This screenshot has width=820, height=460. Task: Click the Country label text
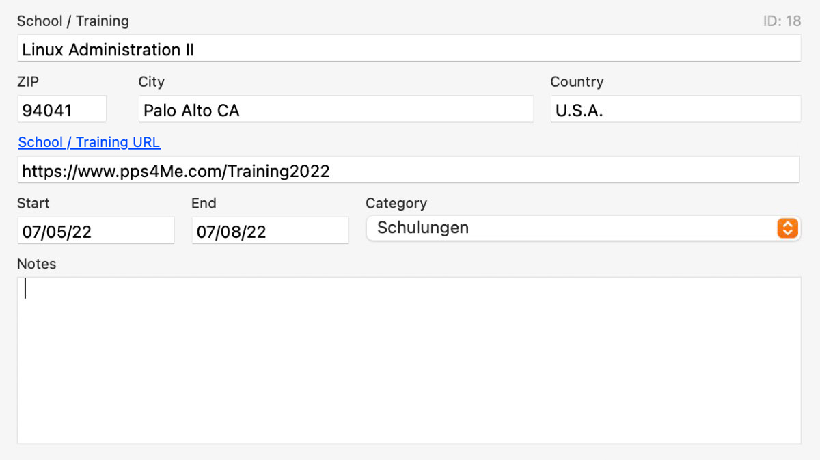click(577, 82)
